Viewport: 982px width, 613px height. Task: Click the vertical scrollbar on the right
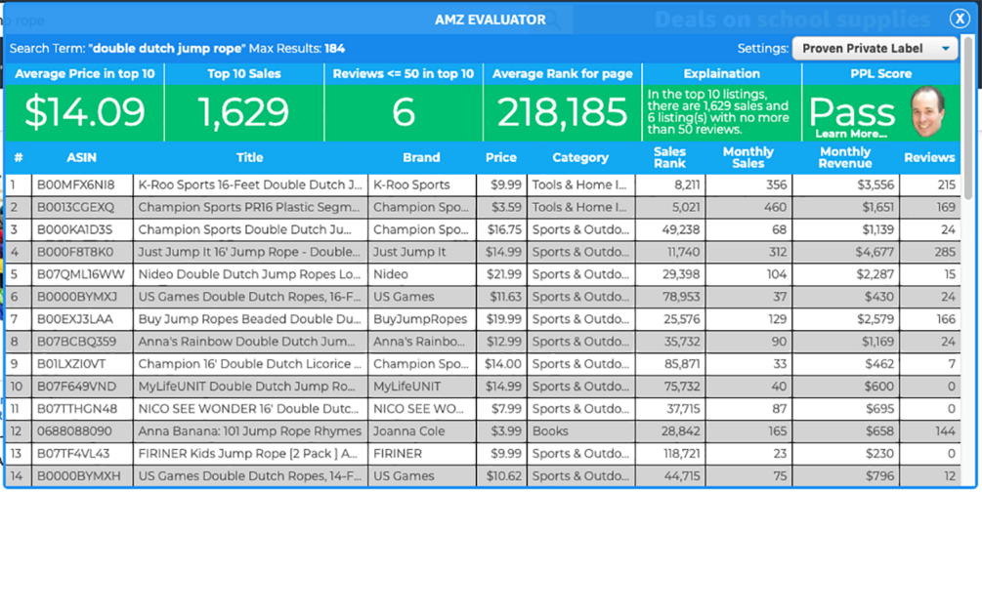968,119
